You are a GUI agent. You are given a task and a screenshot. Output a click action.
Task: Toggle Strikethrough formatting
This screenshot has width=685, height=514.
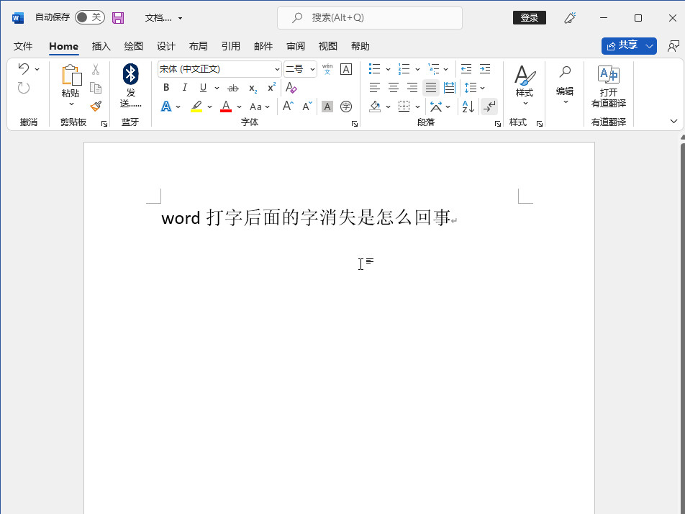(233, 88)
